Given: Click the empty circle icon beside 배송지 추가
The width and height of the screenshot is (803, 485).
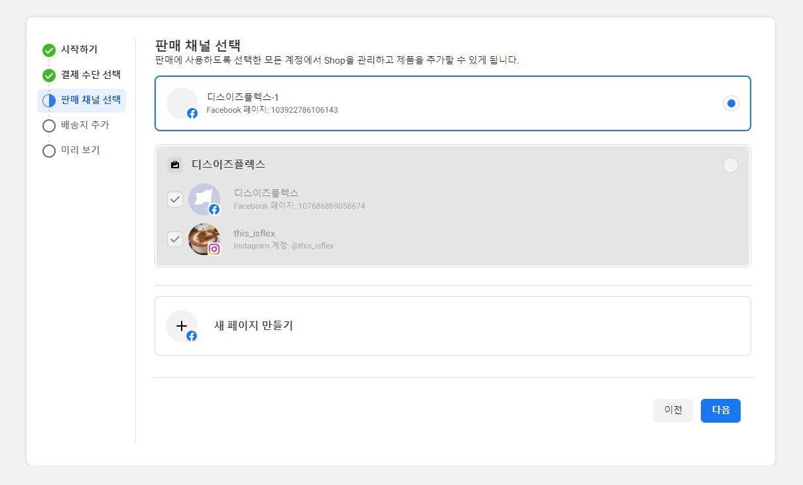Looking at the screenshot, I should [49, 125].
